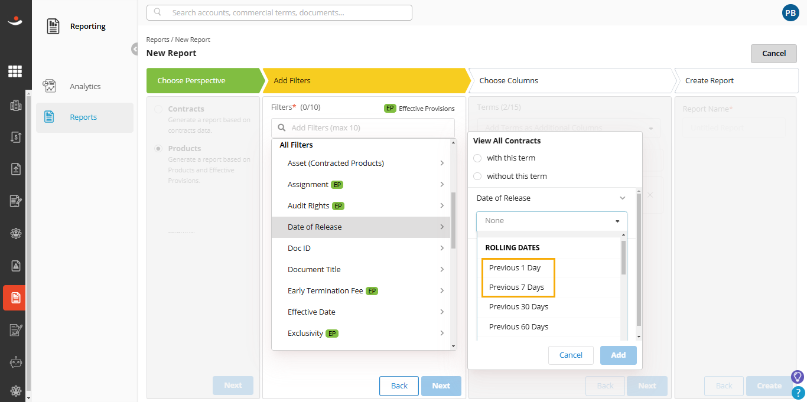This screenshot has width=807, height=402.
Task: Open the atom icon in sidebar
Action: (15, 233)
